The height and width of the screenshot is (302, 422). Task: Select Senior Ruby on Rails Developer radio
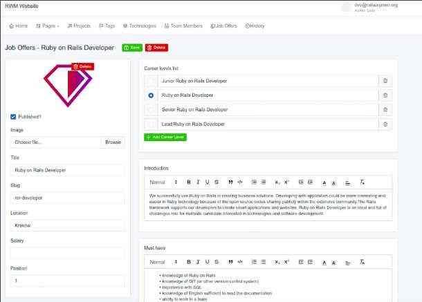(151, 109)
